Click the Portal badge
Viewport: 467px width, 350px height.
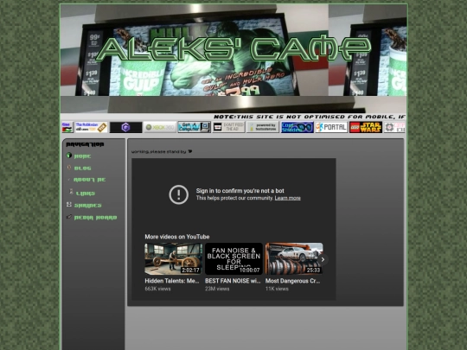coord(331,127)
